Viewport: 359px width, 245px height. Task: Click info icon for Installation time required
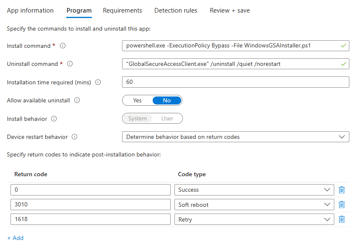pyautogui.click(x=98, y=82)
